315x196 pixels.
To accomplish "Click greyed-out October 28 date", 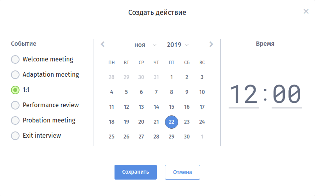I will coord(111,77).
